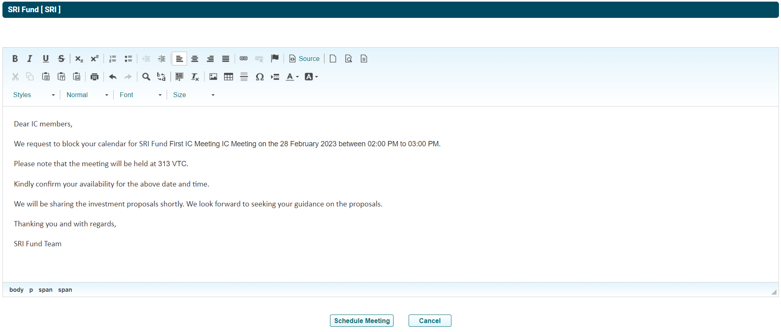Enable center alignment

(195, 59)
